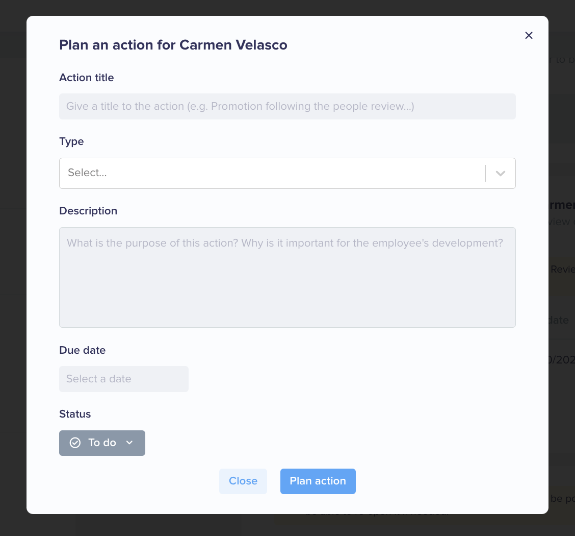Click the check-circle icon in the To do status
This screenshot has height=536, width=575.
[75, 443]
